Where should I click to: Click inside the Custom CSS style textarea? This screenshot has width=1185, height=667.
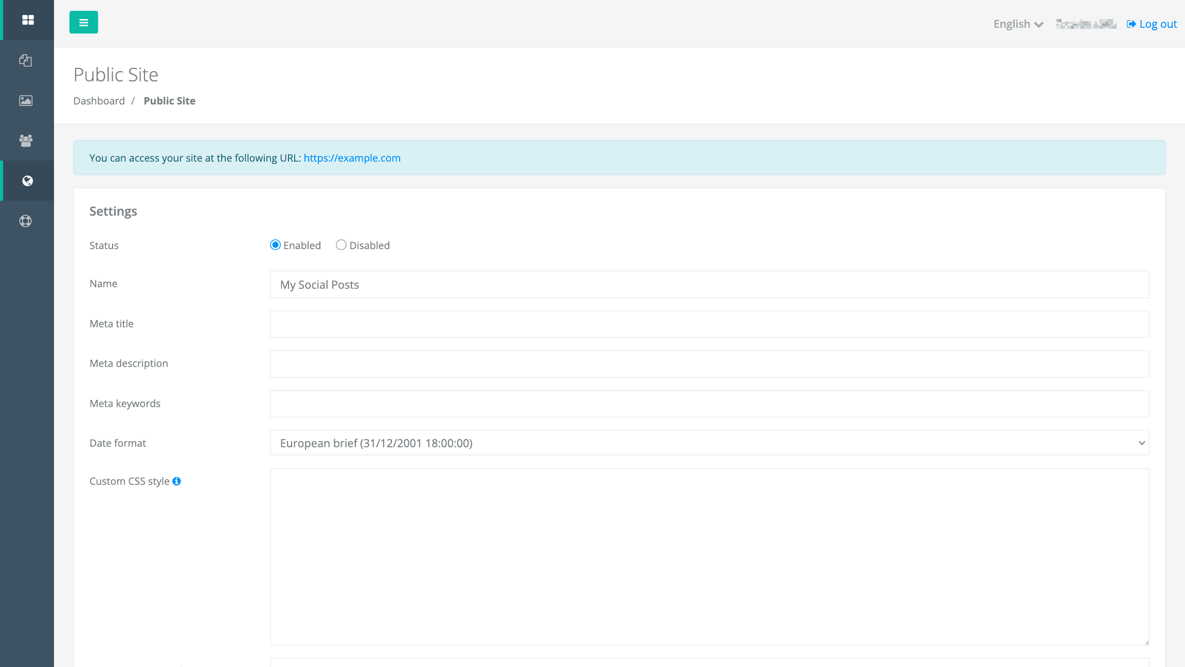click(709, 556)
